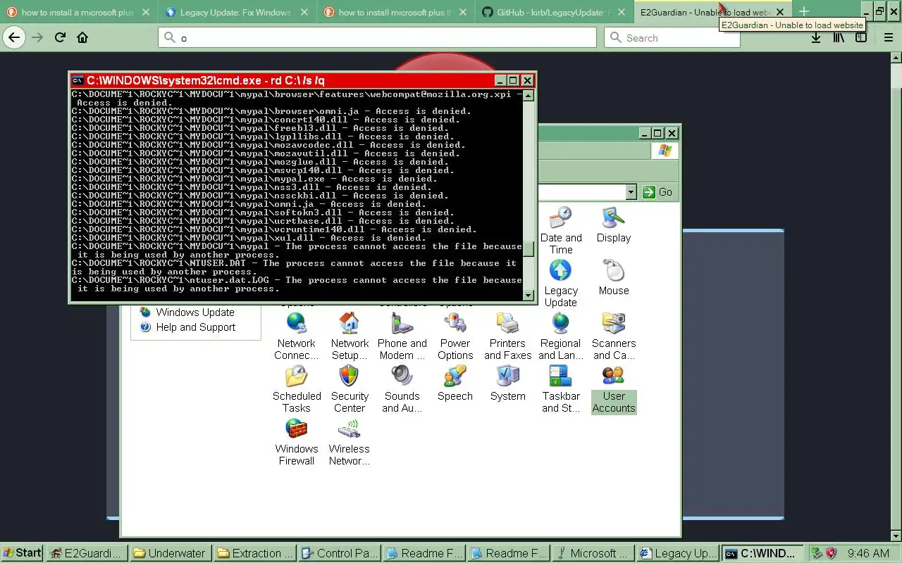The height and width of the screenshot is (563, 902).
Task: Open the Display control panel icon
Action: click(614, 225)
